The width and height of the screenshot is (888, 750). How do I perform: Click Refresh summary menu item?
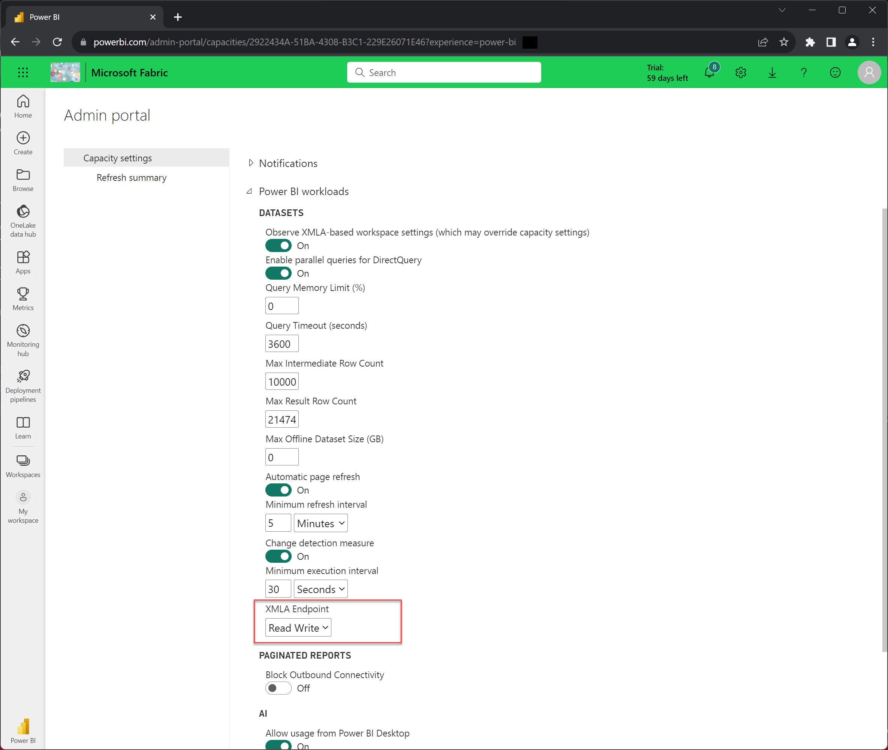click(x=131, y=177)
